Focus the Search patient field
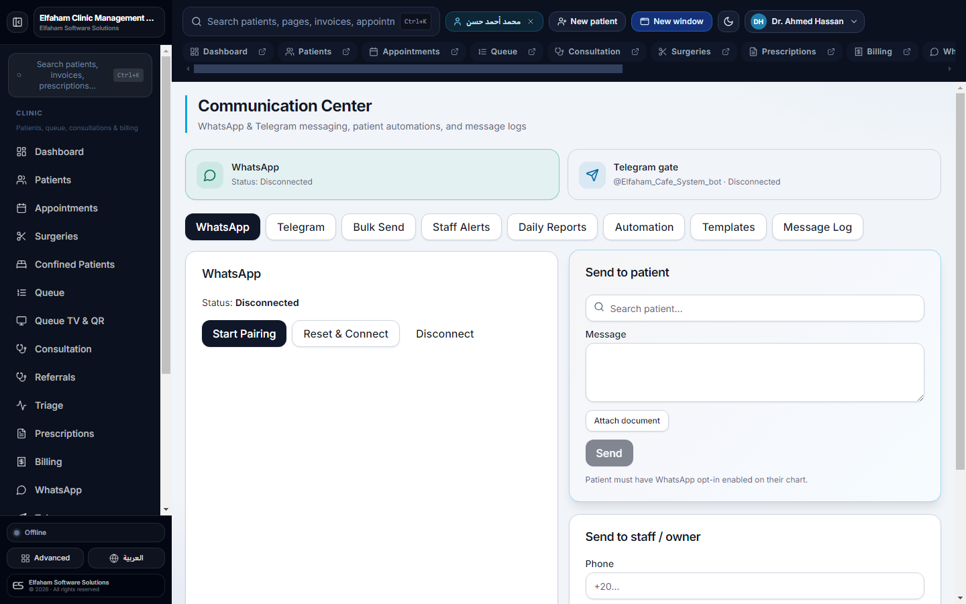The image size is (966, 604). pos(755,308)
